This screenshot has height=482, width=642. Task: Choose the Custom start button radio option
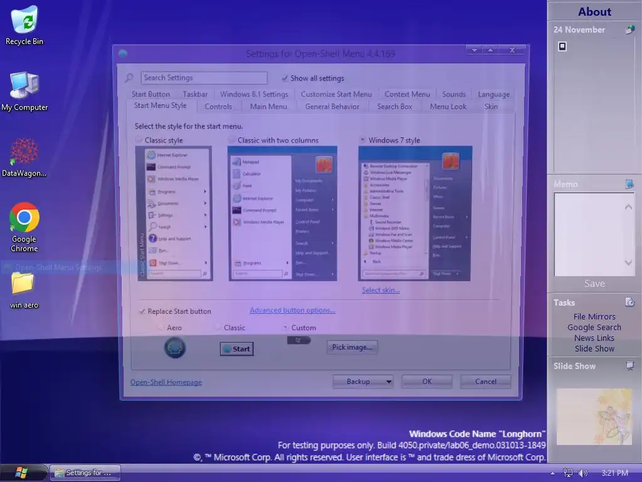click(x=285, y=328)
